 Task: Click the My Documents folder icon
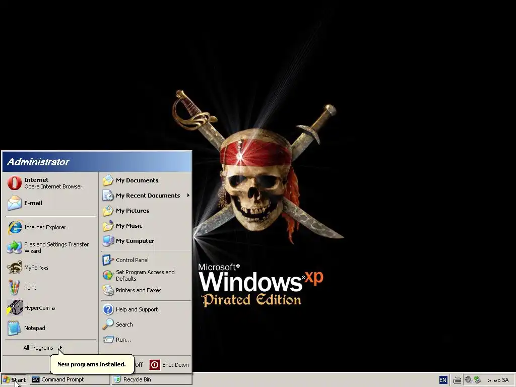point(108,180)
